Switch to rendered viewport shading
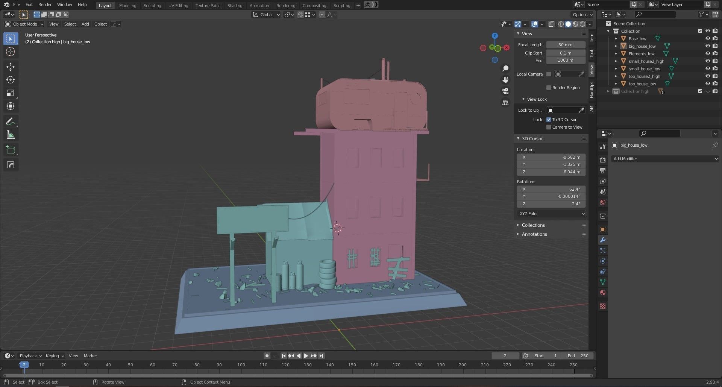Viewport: 722px width, 387px height. point(582,24)
